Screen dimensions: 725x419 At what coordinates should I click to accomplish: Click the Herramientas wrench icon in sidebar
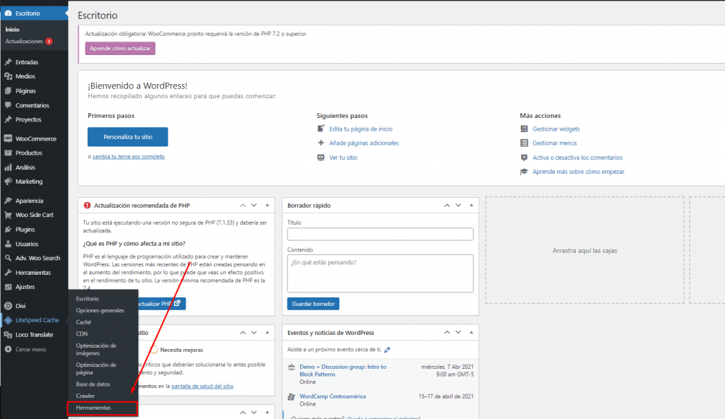tap(8, 273)
